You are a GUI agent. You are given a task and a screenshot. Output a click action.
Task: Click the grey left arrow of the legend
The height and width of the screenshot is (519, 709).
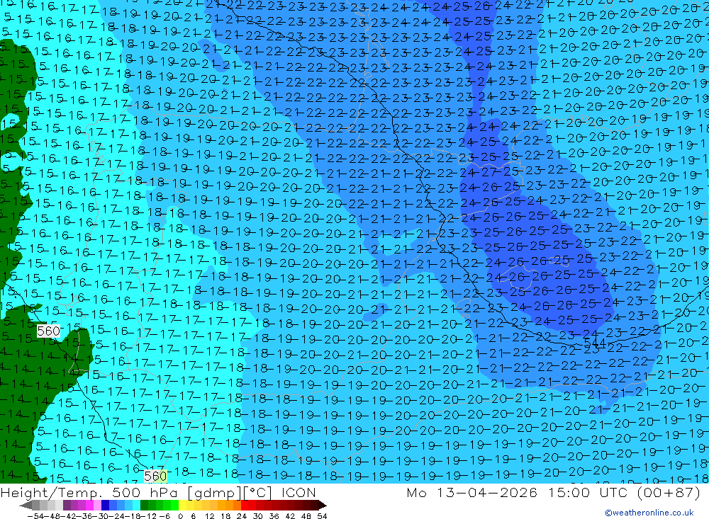(26, 506)
